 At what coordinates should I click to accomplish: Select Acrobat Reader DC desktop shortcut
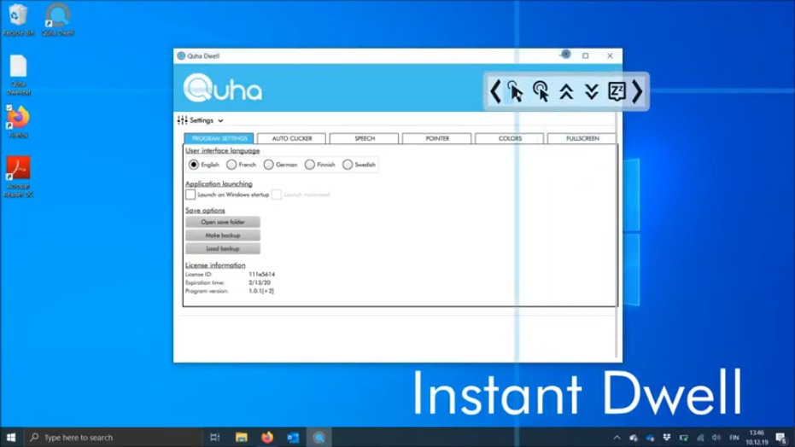click(18, 177)
